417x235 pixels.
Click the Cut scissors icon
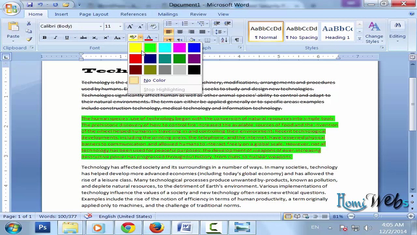29,23
